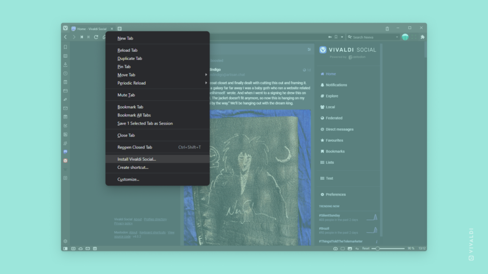This screenshot has height=274, width=488.
Task: Open a new tab with plus icon
Action: (120, 29)
